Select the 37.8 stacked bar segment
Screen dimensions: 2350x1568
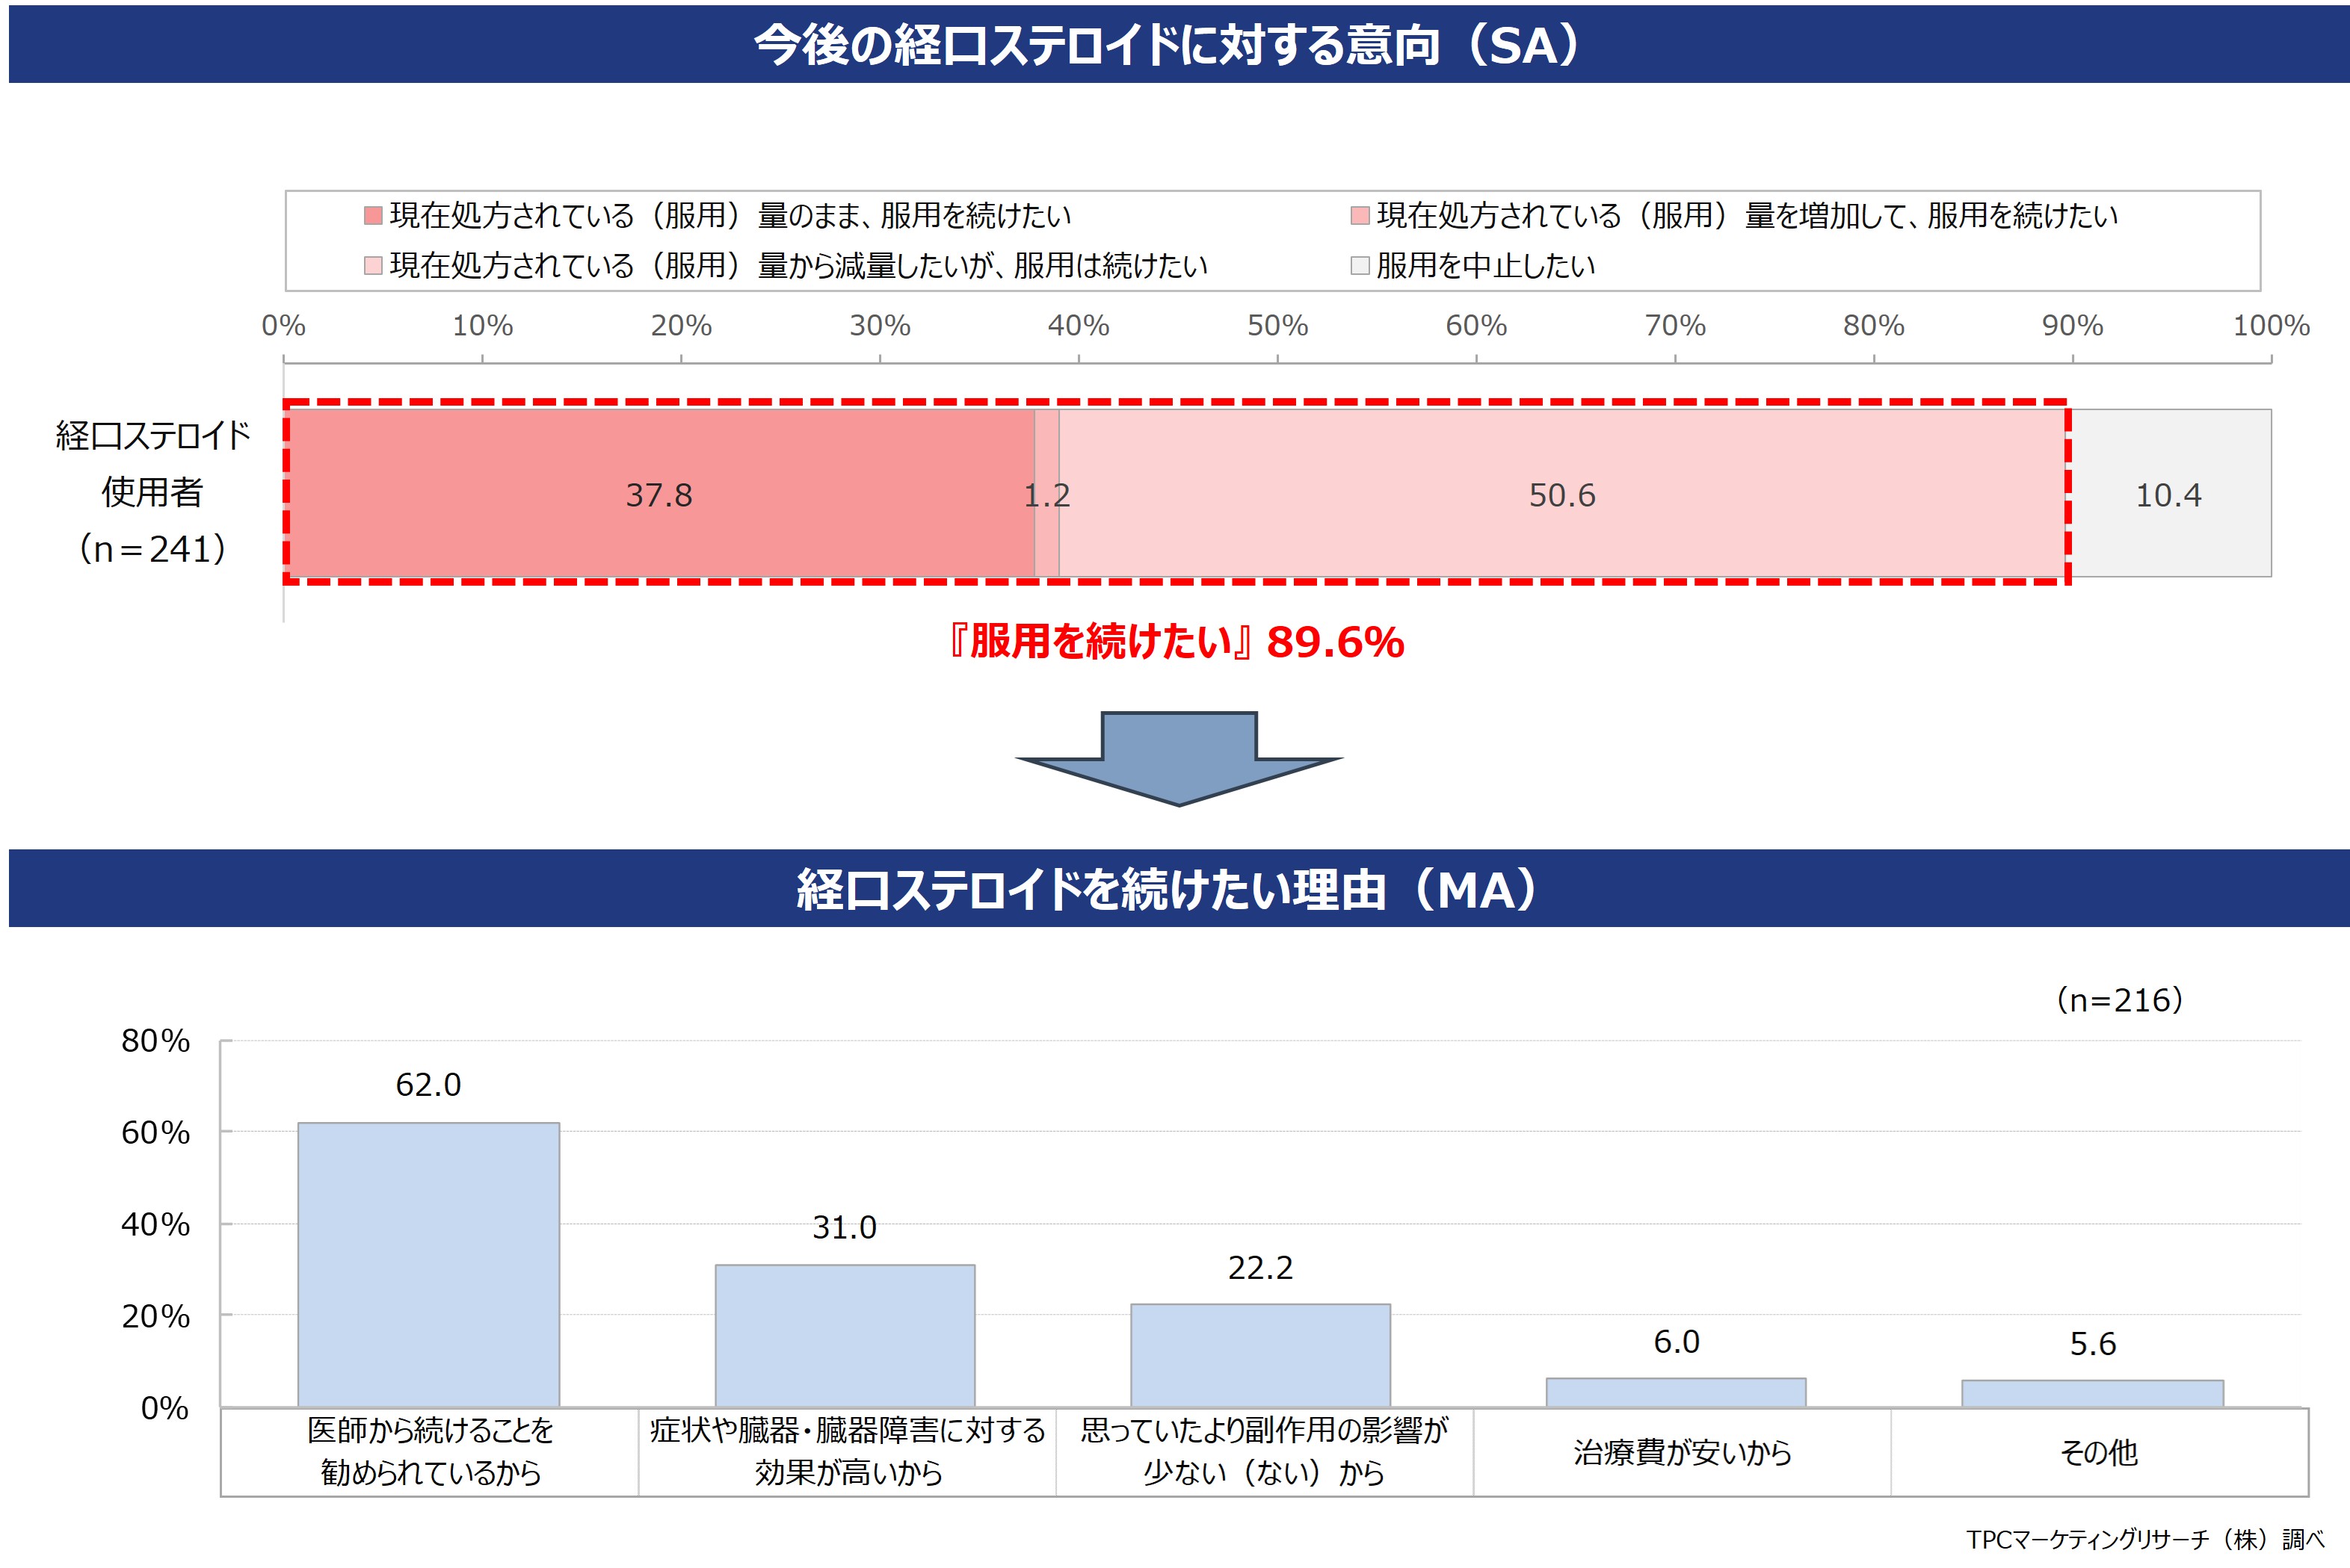click(660, 493)
